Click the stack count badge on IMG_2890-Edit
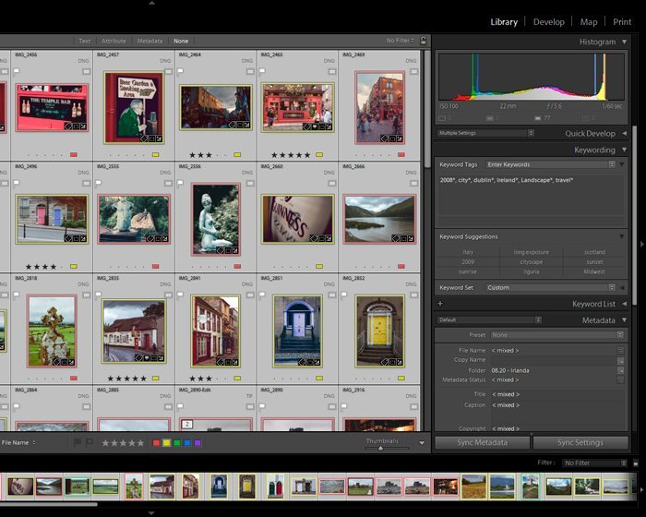Screen dimensions: 646x517 [x=187, y=424]
